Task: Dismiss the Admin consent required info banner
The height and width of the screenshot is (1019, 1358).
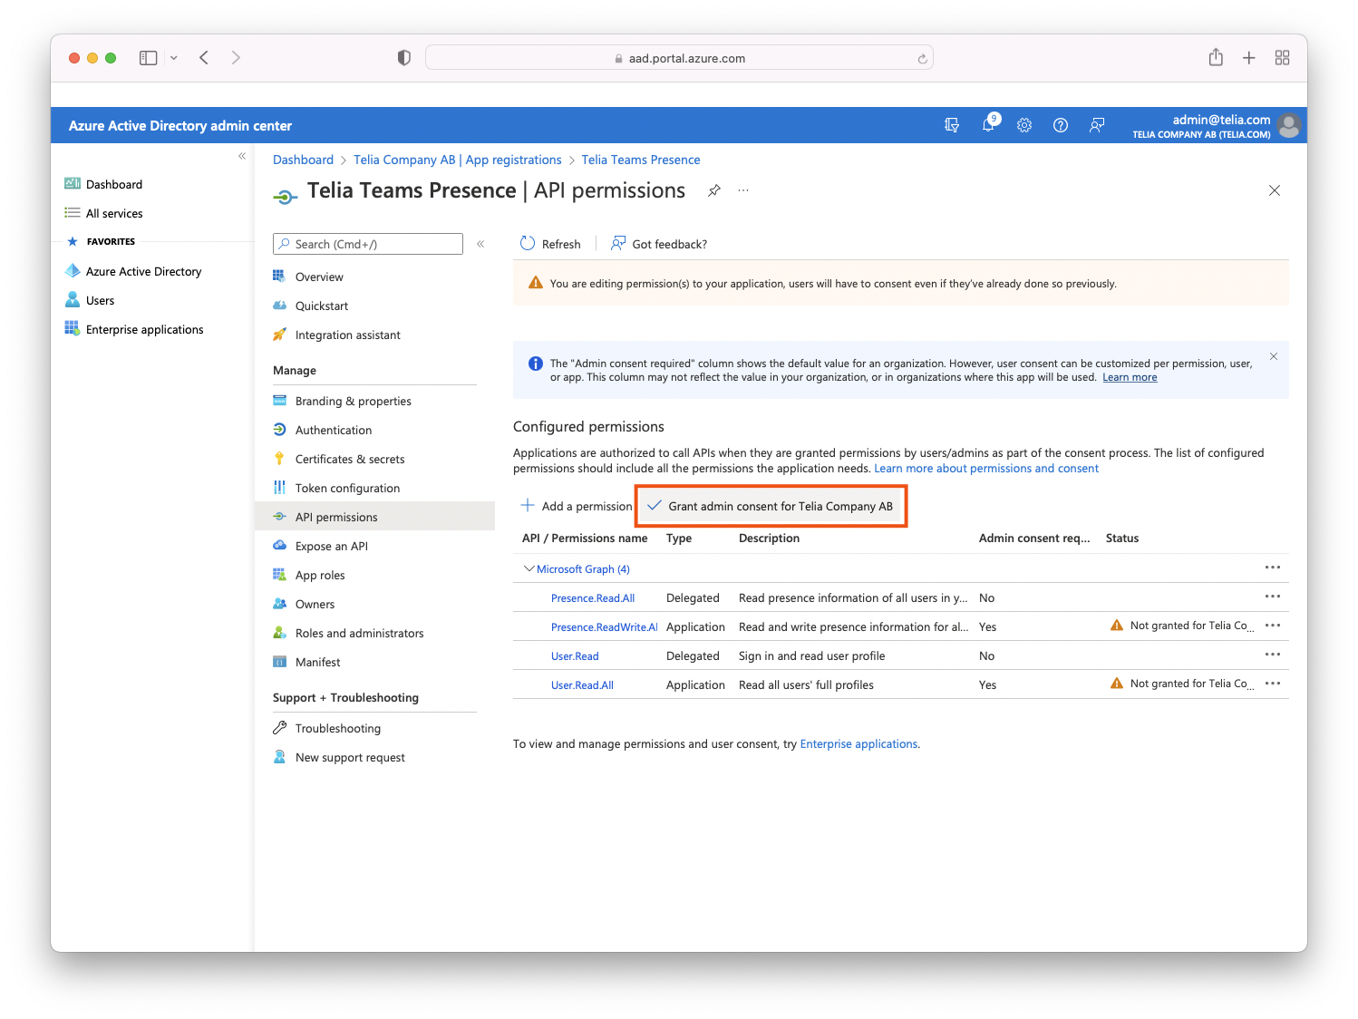Action: tap(1274, 356)
